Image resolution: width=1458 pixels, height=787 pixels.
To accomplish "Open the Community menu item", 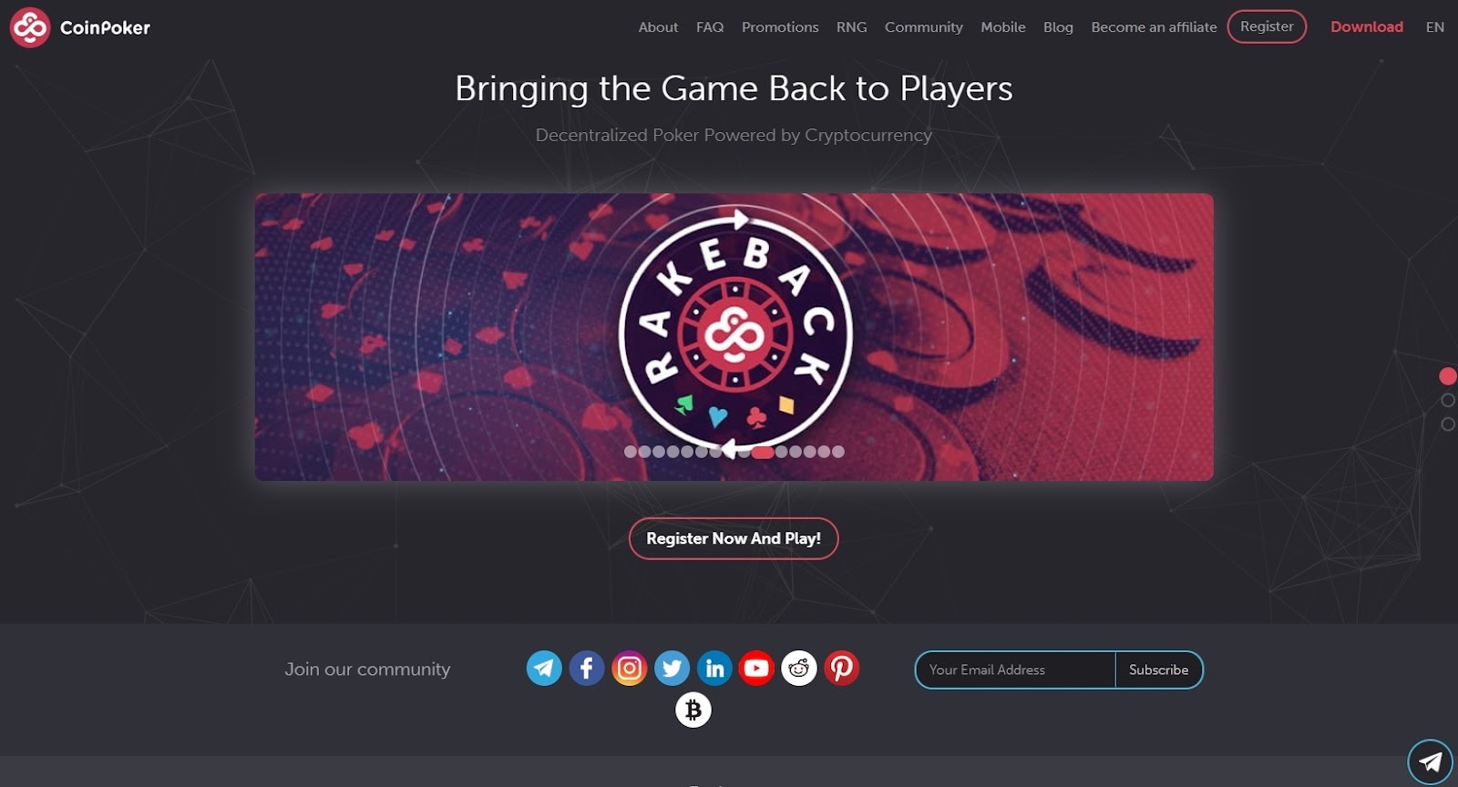I will point(923,27).
